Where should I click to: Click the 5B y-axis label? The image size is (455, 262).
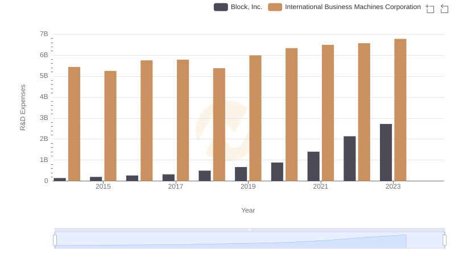(x=44, y=76)
